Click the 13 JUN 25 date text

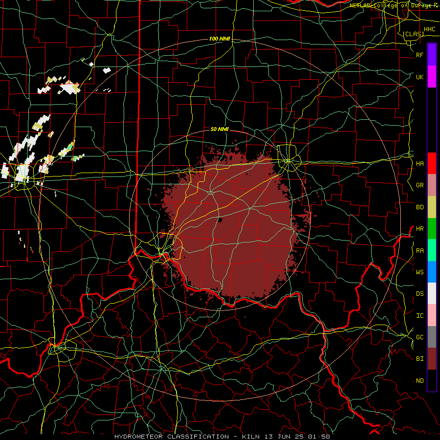tap(284, 437)
